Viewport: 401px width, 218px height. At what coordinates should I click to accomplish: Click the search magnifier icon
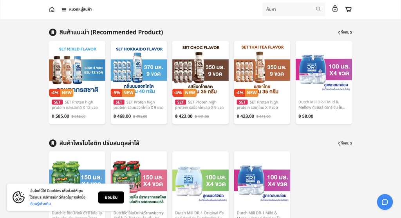318,9
